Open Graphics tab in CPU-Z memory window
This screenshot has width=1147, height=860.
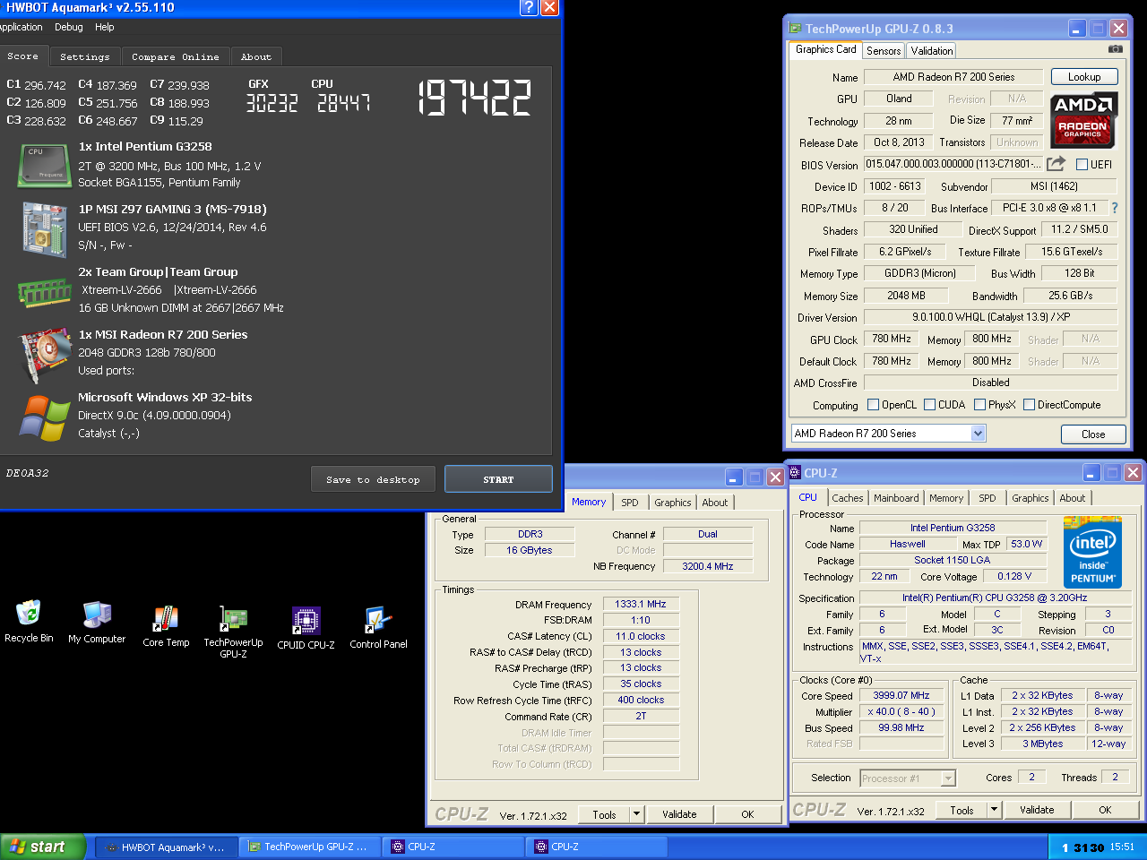coord(672,503)
